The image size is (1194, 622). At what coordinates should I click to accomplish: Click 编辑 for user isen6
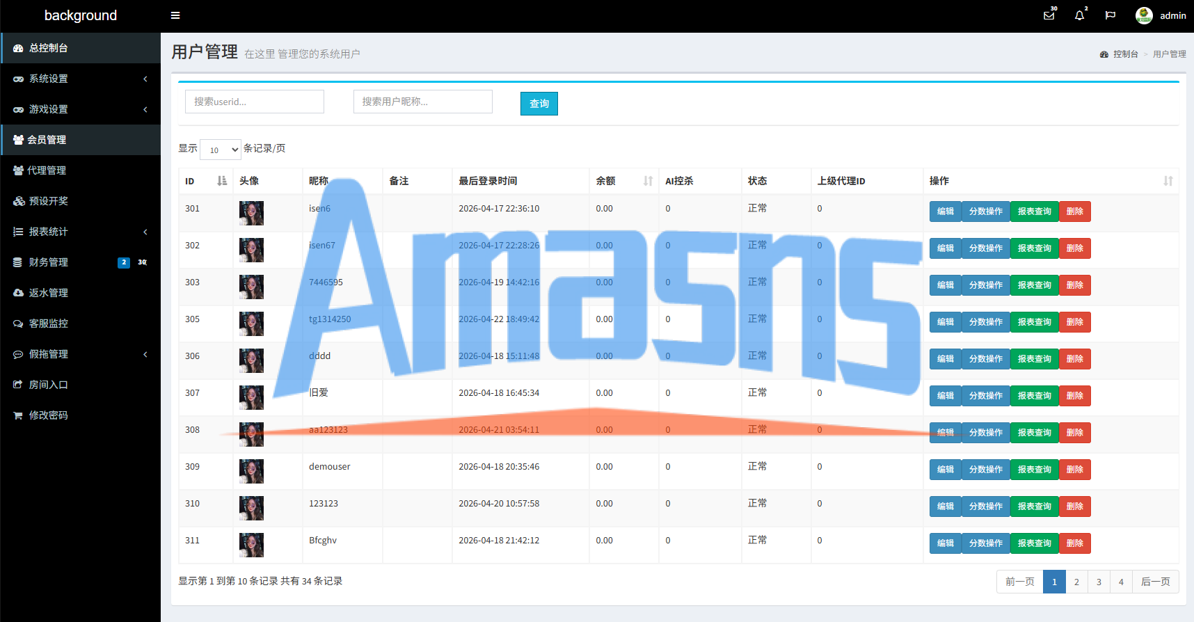(945, 212)
